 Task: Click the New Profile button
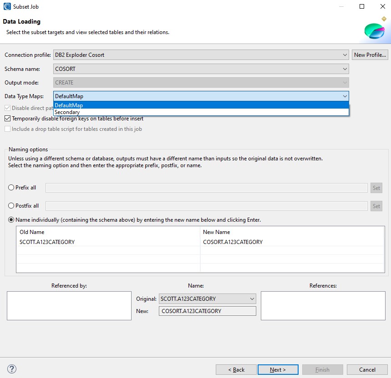(x=370, y=55)
